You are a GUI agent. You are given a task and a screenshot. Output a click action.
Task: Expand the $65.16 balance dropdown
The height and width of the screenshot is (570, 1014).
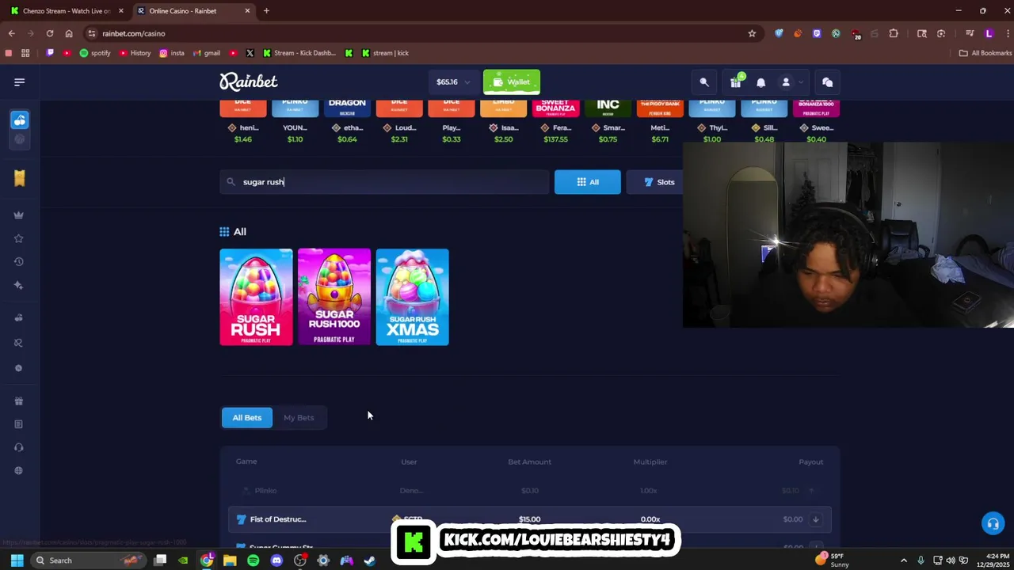point(452,82)
